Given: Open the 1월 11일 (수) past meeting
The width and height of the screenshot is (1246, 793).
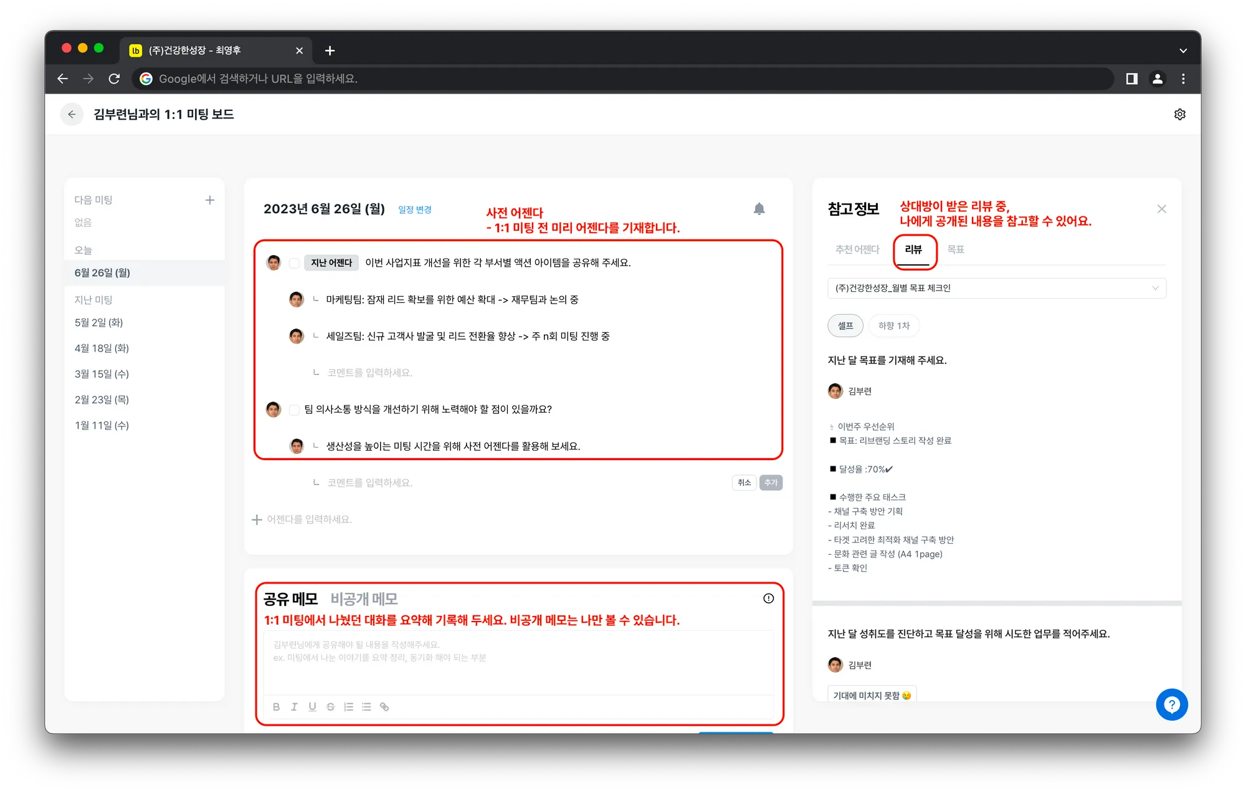Looking at the screenshot, I should point(102,425).
